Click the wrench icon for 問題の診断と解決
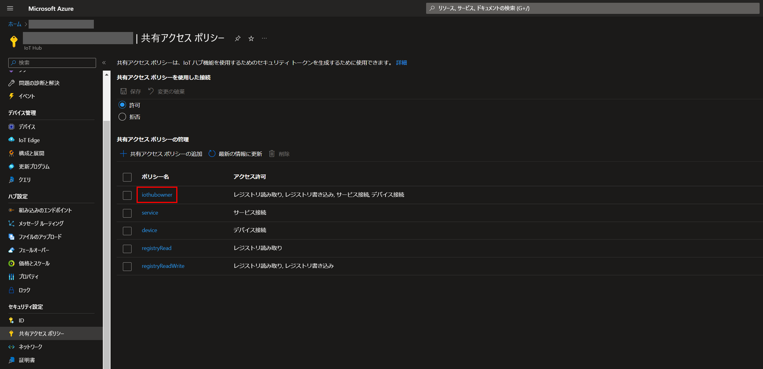Viewport: 763px width, 369px height. click(x=11, y=83)
